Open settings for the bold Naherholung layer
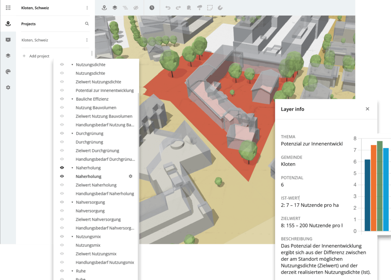This screenshot has height=280, width=391. pos(131,176)
